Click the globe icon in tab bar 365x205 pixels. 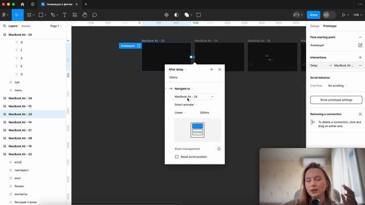[x=33, y=4]
